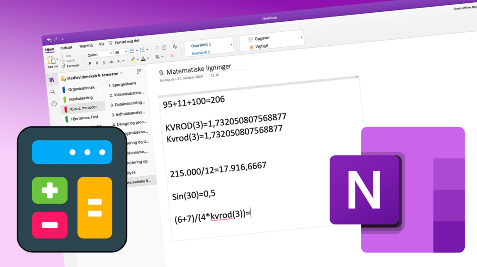
Task: Toggle subscript formatting
Action: (119, 61)
